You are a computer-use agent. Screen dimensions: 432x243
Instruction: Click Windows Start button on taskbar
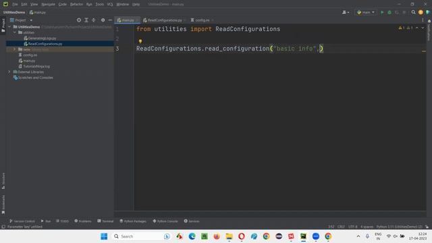click(x=104, y=236)
